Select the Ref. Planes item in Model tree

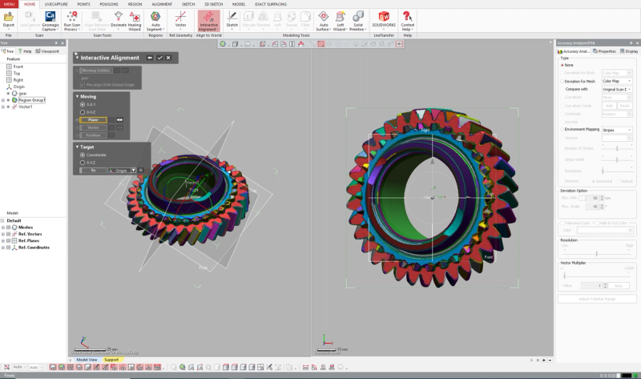pyautogui.click(x=29, y=241)
